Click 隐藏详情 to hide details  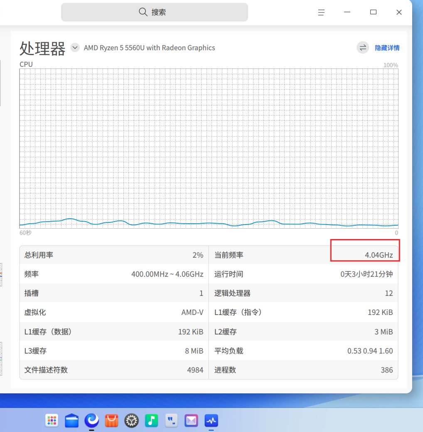click(387, 48)
